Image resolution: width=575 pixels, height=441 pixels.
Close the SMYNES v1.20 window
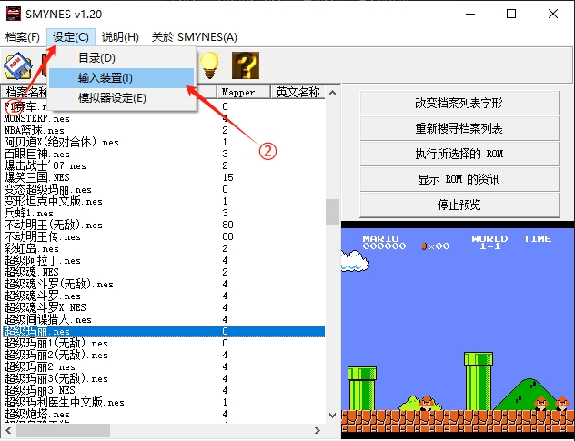click(553, 14)
